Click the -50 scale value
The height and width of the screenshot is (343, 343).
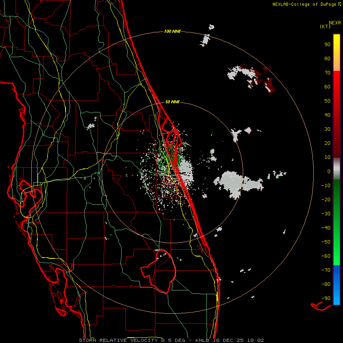[x=326, y=242]
